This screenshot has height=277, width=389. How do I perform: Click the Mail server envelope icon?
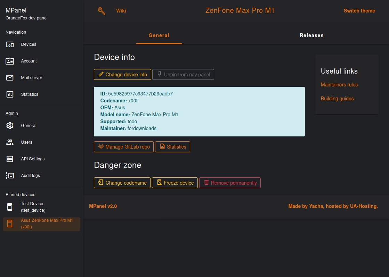click(10, 78)
